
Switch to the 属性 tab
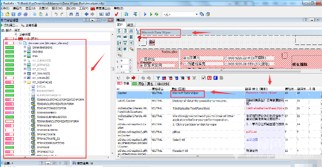coord(150,84)
